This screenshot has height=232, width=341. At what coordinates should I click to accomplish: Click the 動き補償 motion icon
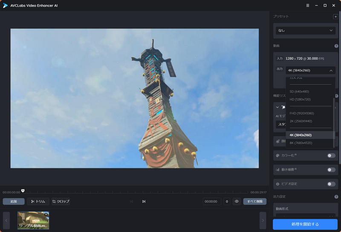click(x=278, y=170)
